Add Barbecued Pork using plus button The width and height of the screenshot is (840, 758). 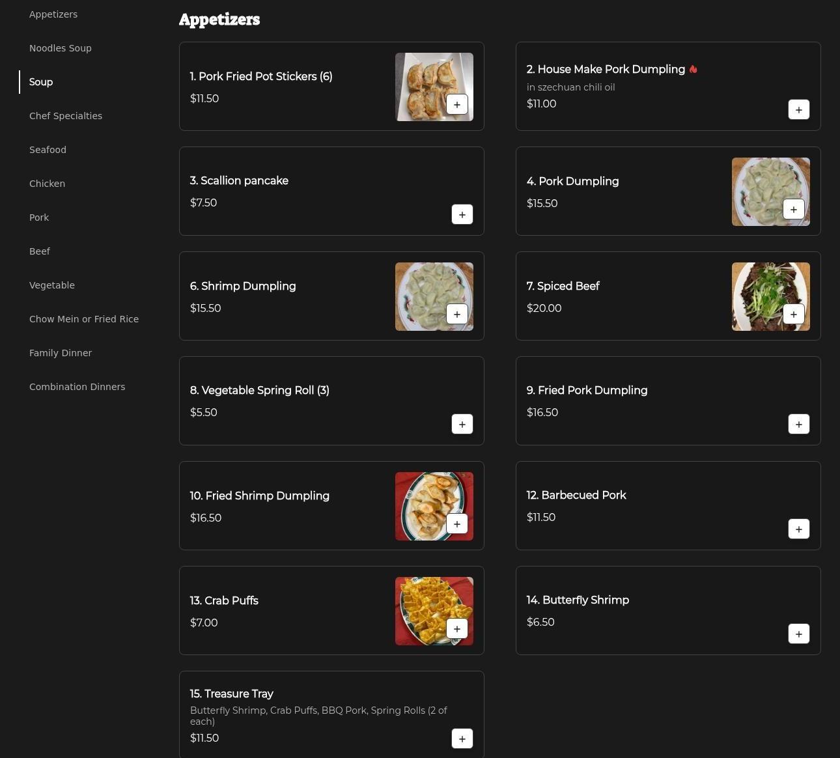click(x=798, y=529)
